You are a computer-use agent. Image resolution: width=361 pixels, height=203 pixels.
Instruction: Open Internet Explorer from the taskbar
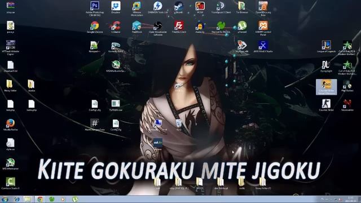click(17, 199)
